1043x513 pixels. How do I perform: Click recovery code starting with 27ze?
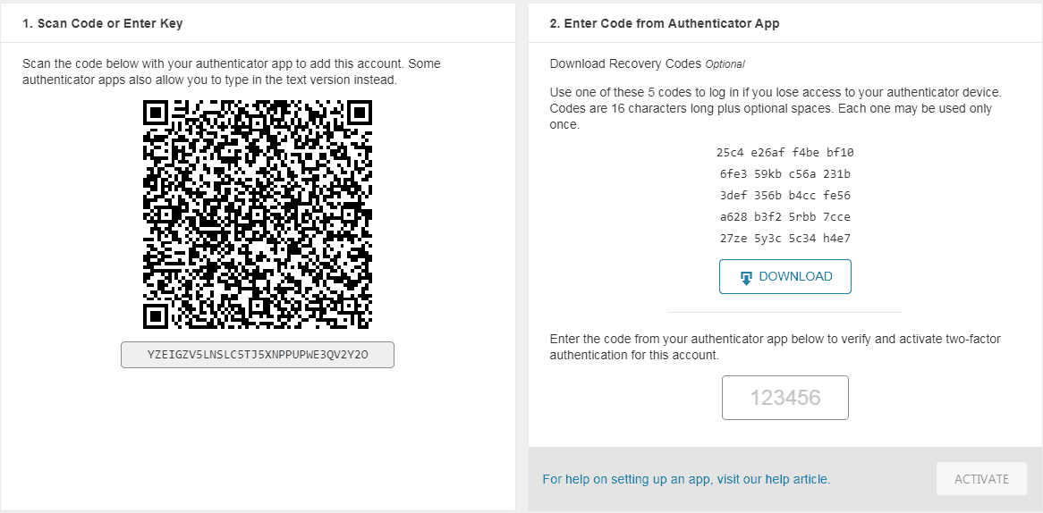tap(785, 238)
